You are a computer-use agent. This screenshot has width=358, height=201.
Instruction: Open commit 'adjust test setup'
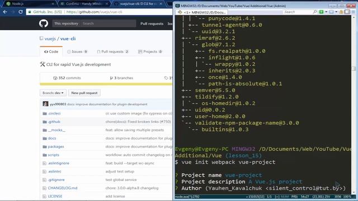coord(120,171)
